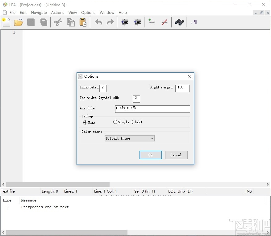Click the Indentation value field

pos(103,88)
